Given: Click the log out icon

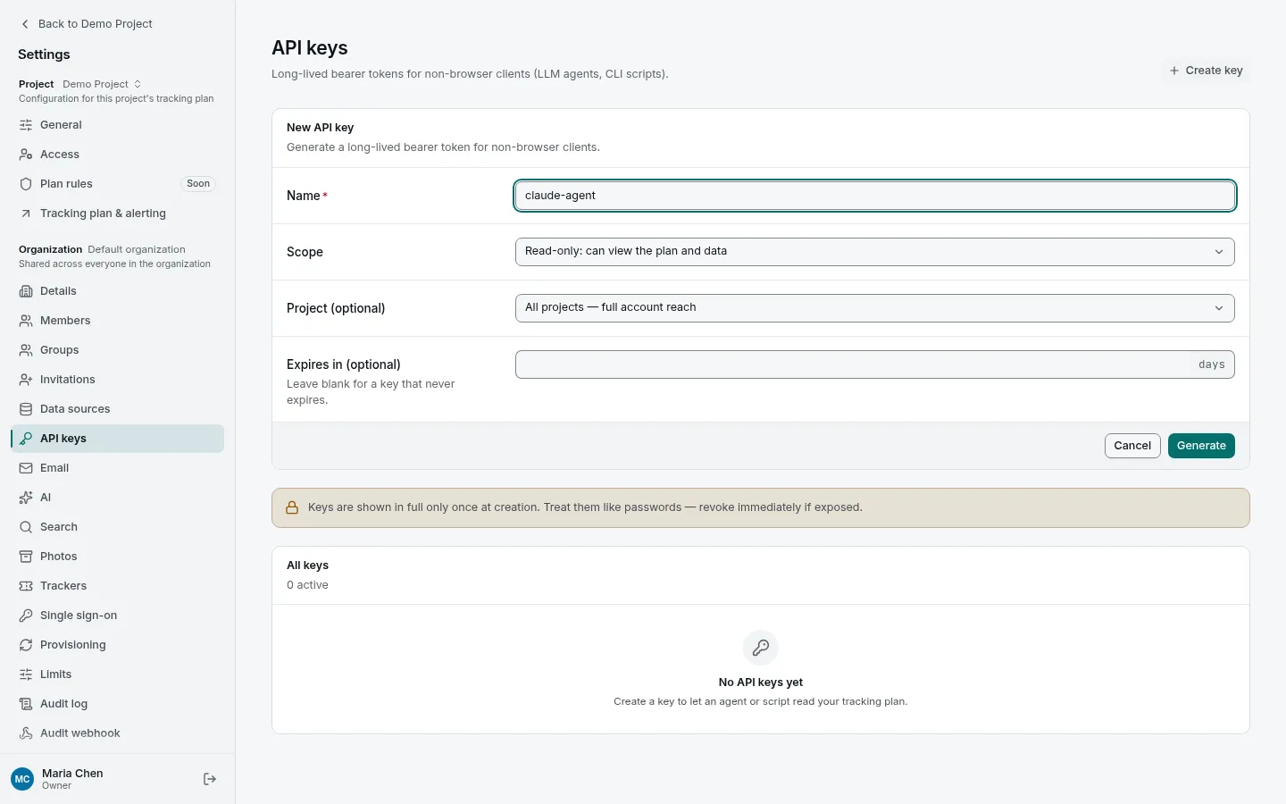Looking at the screenshot, I should (x=210, y=779).
